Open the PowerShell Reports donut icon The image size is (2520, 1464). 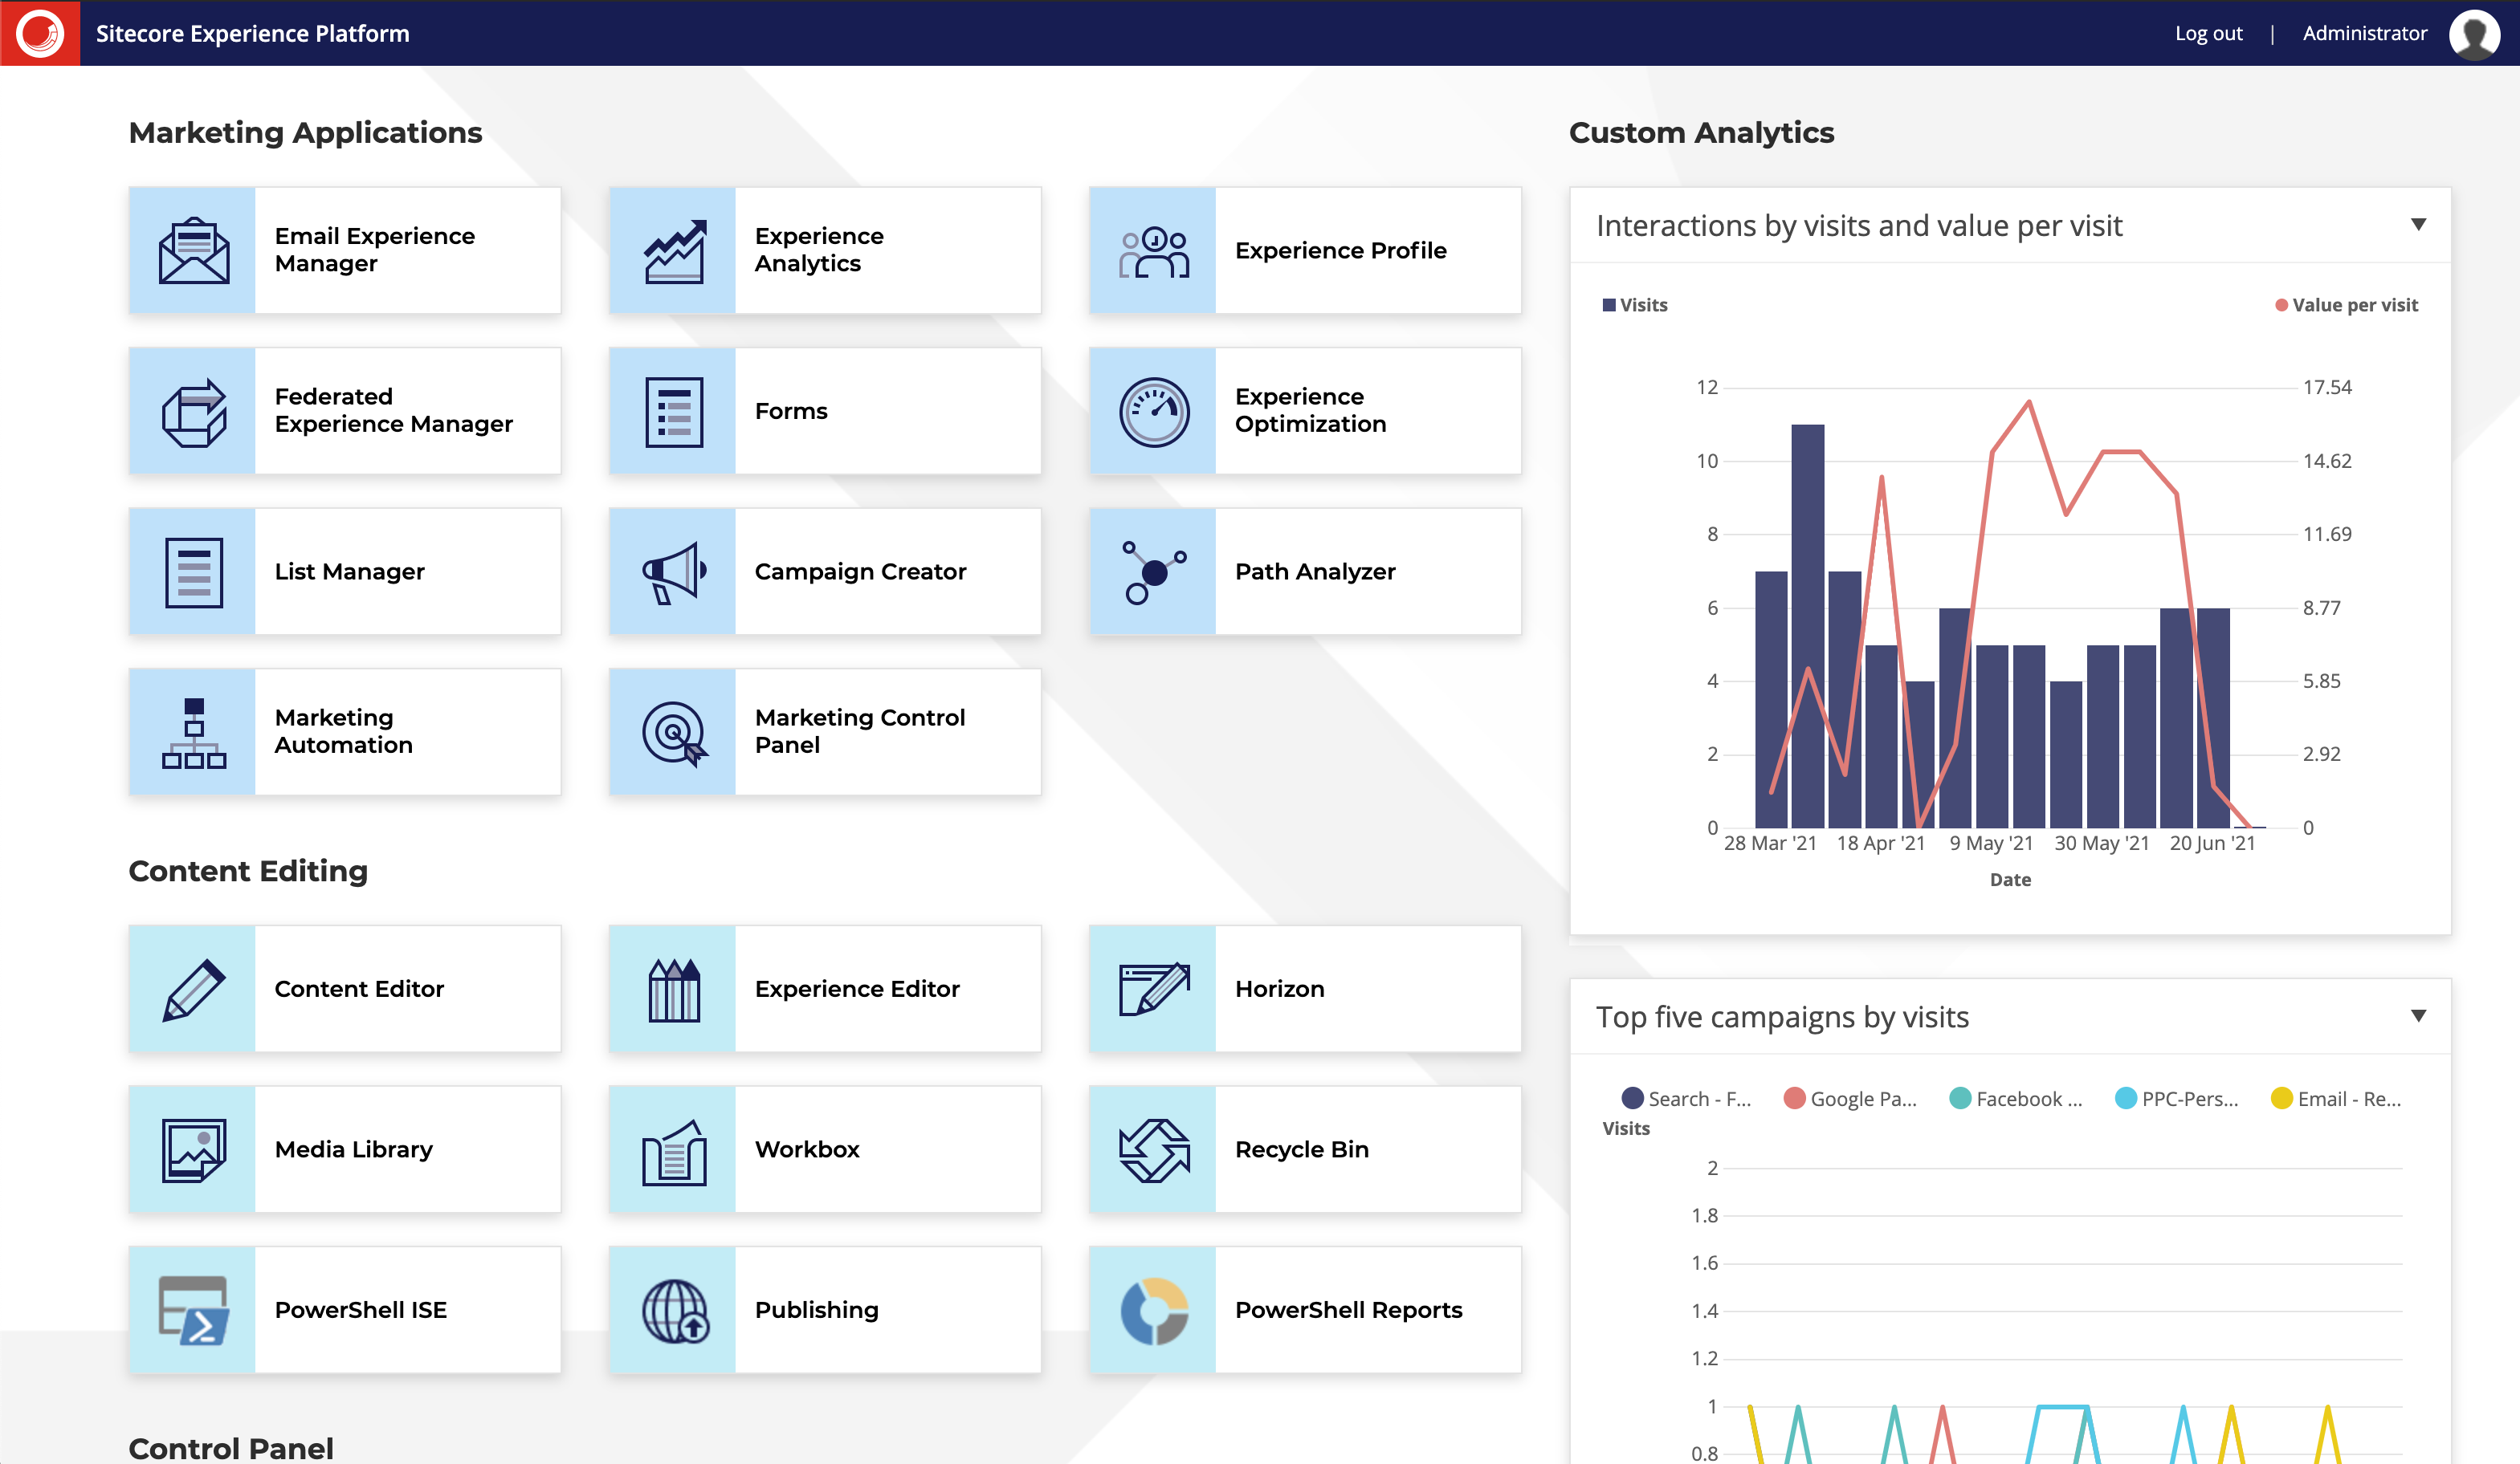coord(1153,1310)
